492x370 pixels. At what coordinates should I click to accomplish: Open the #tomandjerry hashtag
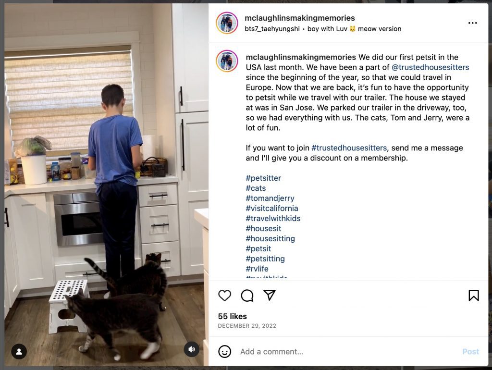(x=270, y=198)
